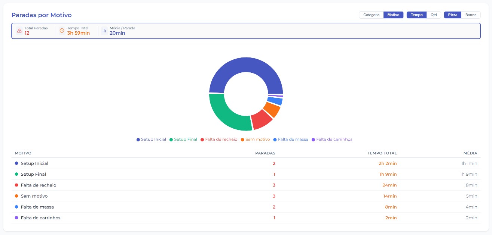Toggle Falta de massa in the chart legend
492x235 pixels.
pyautogui.click(x=291, y=140)
